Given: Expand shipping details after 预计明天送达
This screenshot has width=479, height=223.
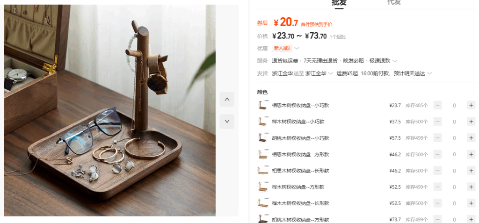Looking at the screenshot, I should (x=429, y=73).
